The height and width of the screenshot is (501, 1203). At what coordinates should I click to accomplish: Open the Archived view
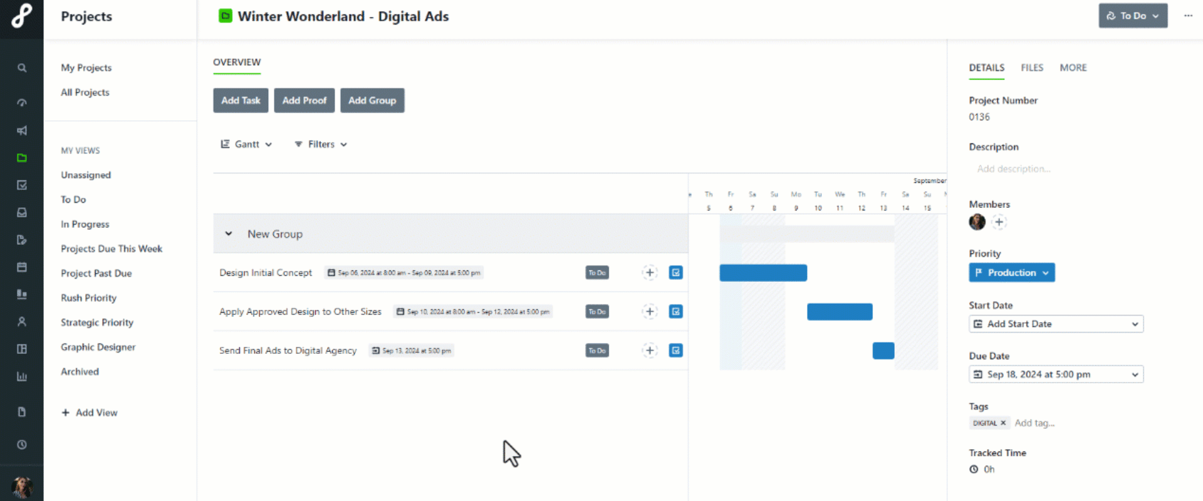pos(80,371)
